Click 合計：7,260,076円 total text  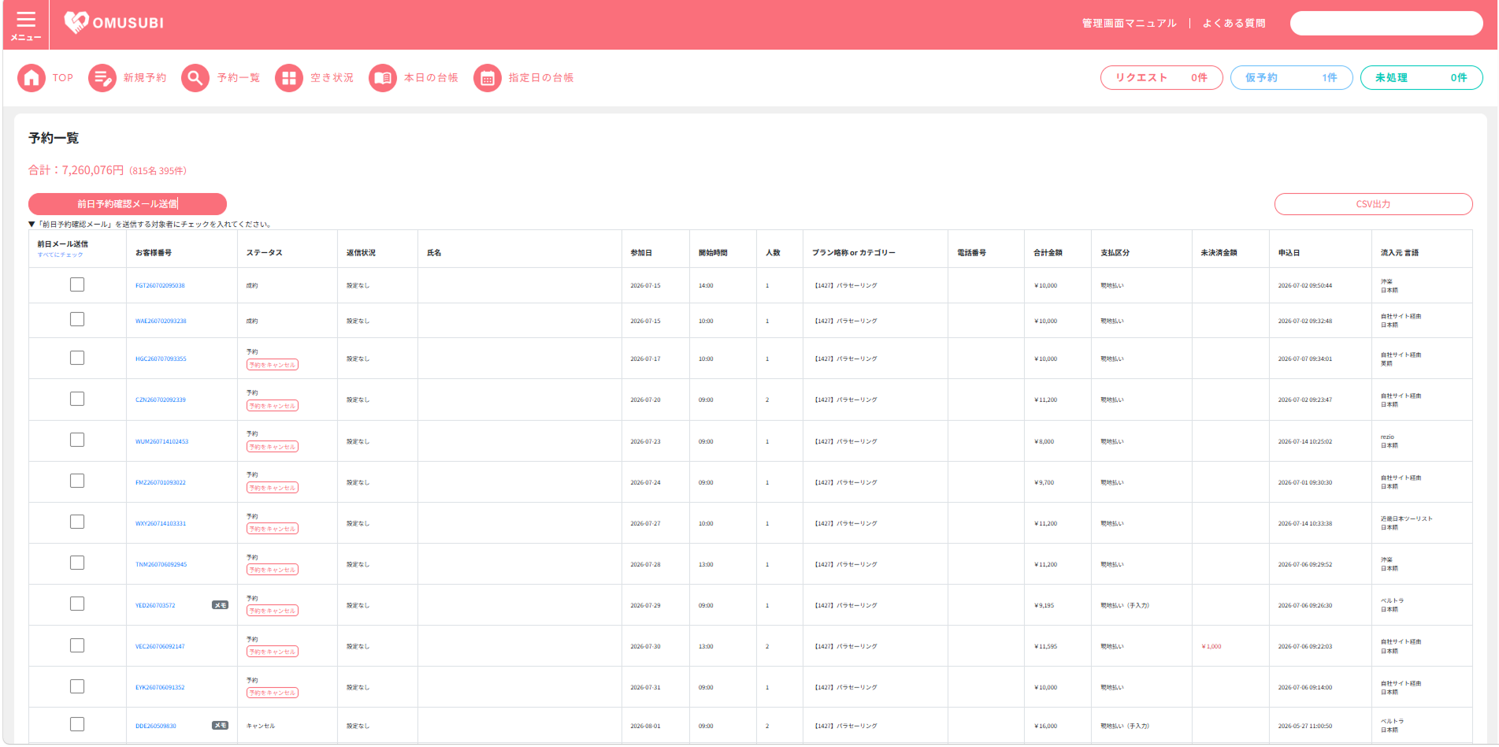(x=76, y=170)
